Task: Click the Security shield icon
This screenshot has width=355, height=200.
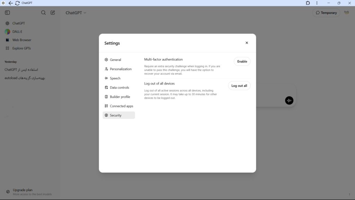Action: point(106,115)
